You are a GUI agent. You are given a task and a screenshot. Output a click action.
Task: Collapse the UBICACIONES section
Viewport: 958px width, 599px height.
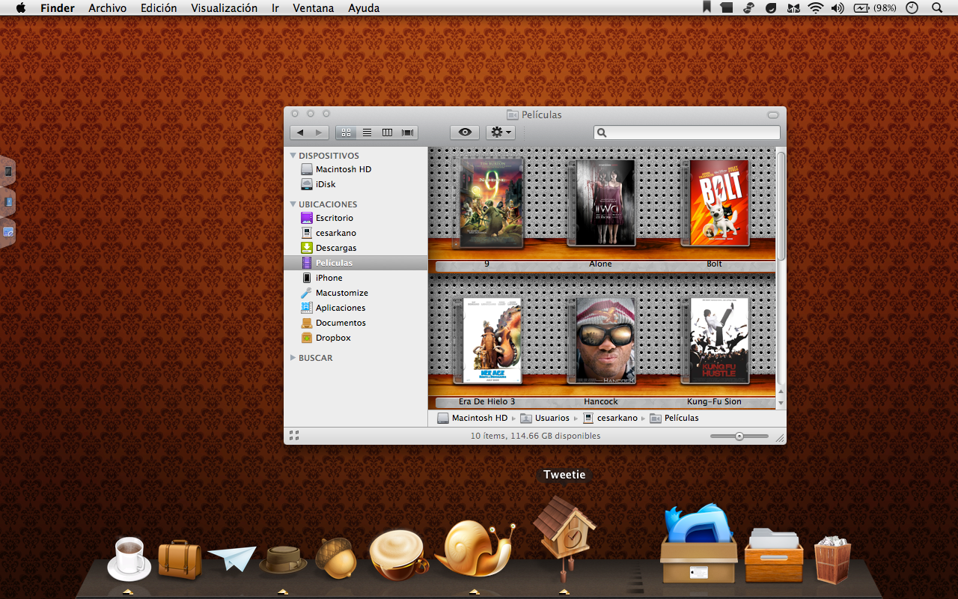(293, 204)
